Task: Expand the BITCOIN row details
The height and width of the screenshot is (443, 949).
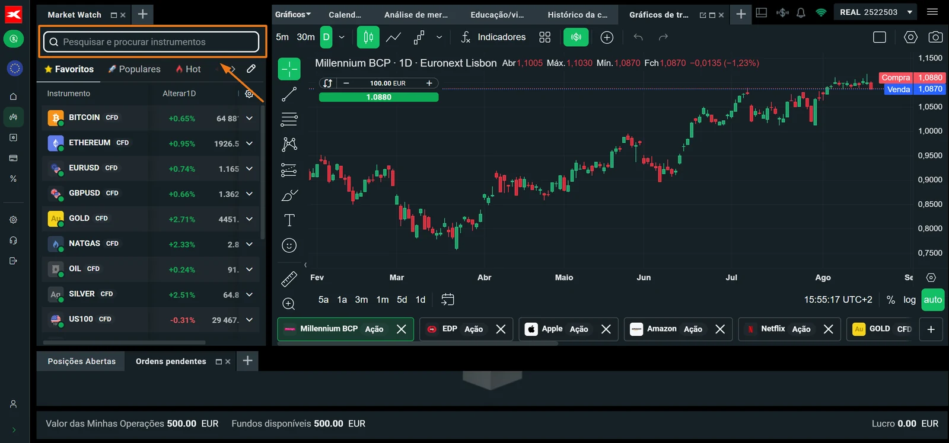Action: coord(249,118)
